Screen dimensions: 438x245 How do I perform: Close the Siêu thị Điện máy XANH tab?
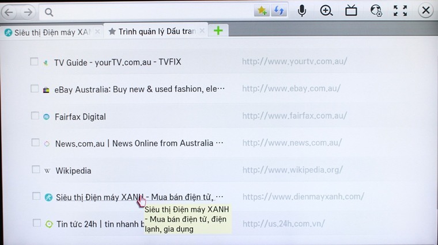97,32
